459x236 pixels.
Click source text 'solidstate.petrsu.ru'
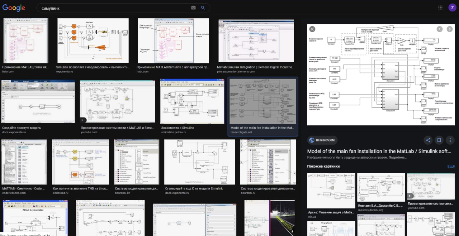click(174, 133)
